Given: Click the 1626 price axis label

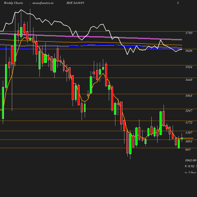Looking at the screenshot, I should click(189, 51).
